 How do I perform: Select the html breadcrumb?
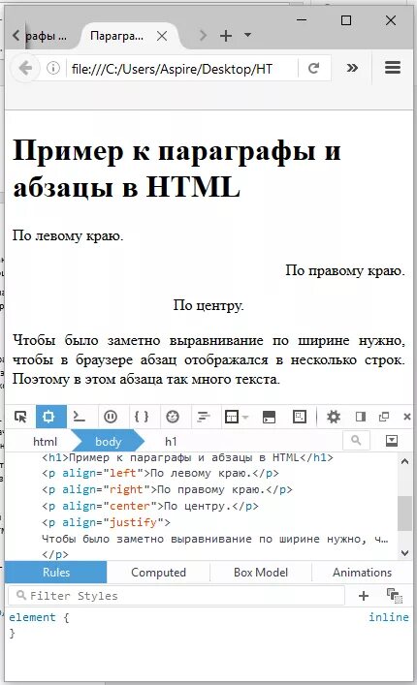pyautogui.click(x=45, y=442)
